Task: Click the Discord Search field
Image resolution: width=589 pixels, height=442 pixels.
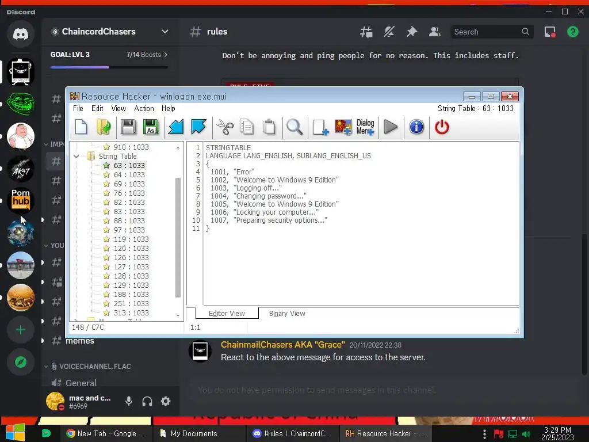Action: (x=492, y=32)
